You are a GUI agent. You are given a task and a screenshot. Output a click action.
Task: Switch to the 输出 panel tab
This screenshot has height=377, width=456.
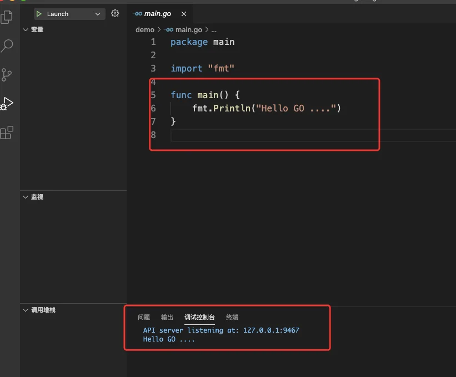coord(167,317)
